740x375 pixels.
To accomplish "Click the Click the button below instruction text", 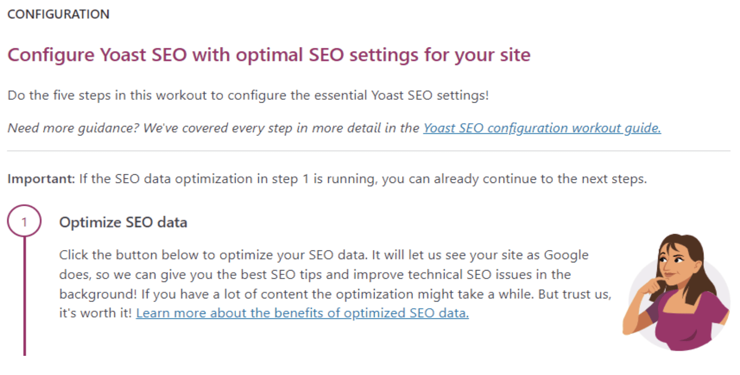I will click(x=213, y=255).
